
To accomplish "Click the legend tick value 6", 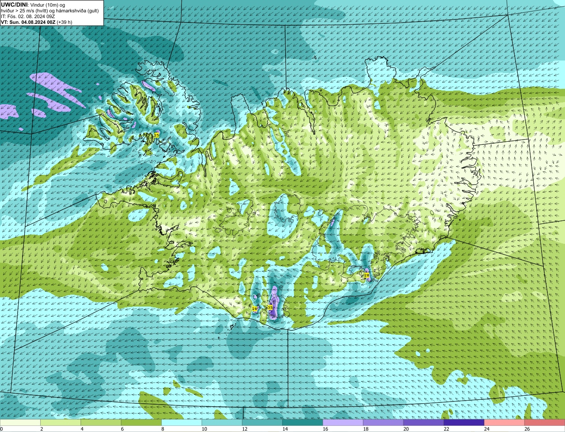I will [121, 428].
